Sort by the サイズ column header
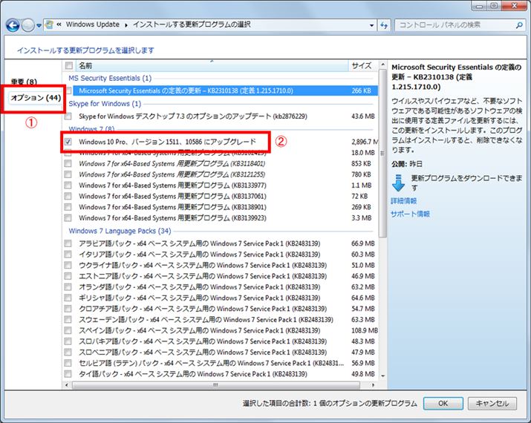 pyautogui.click(x=362, y=65)
